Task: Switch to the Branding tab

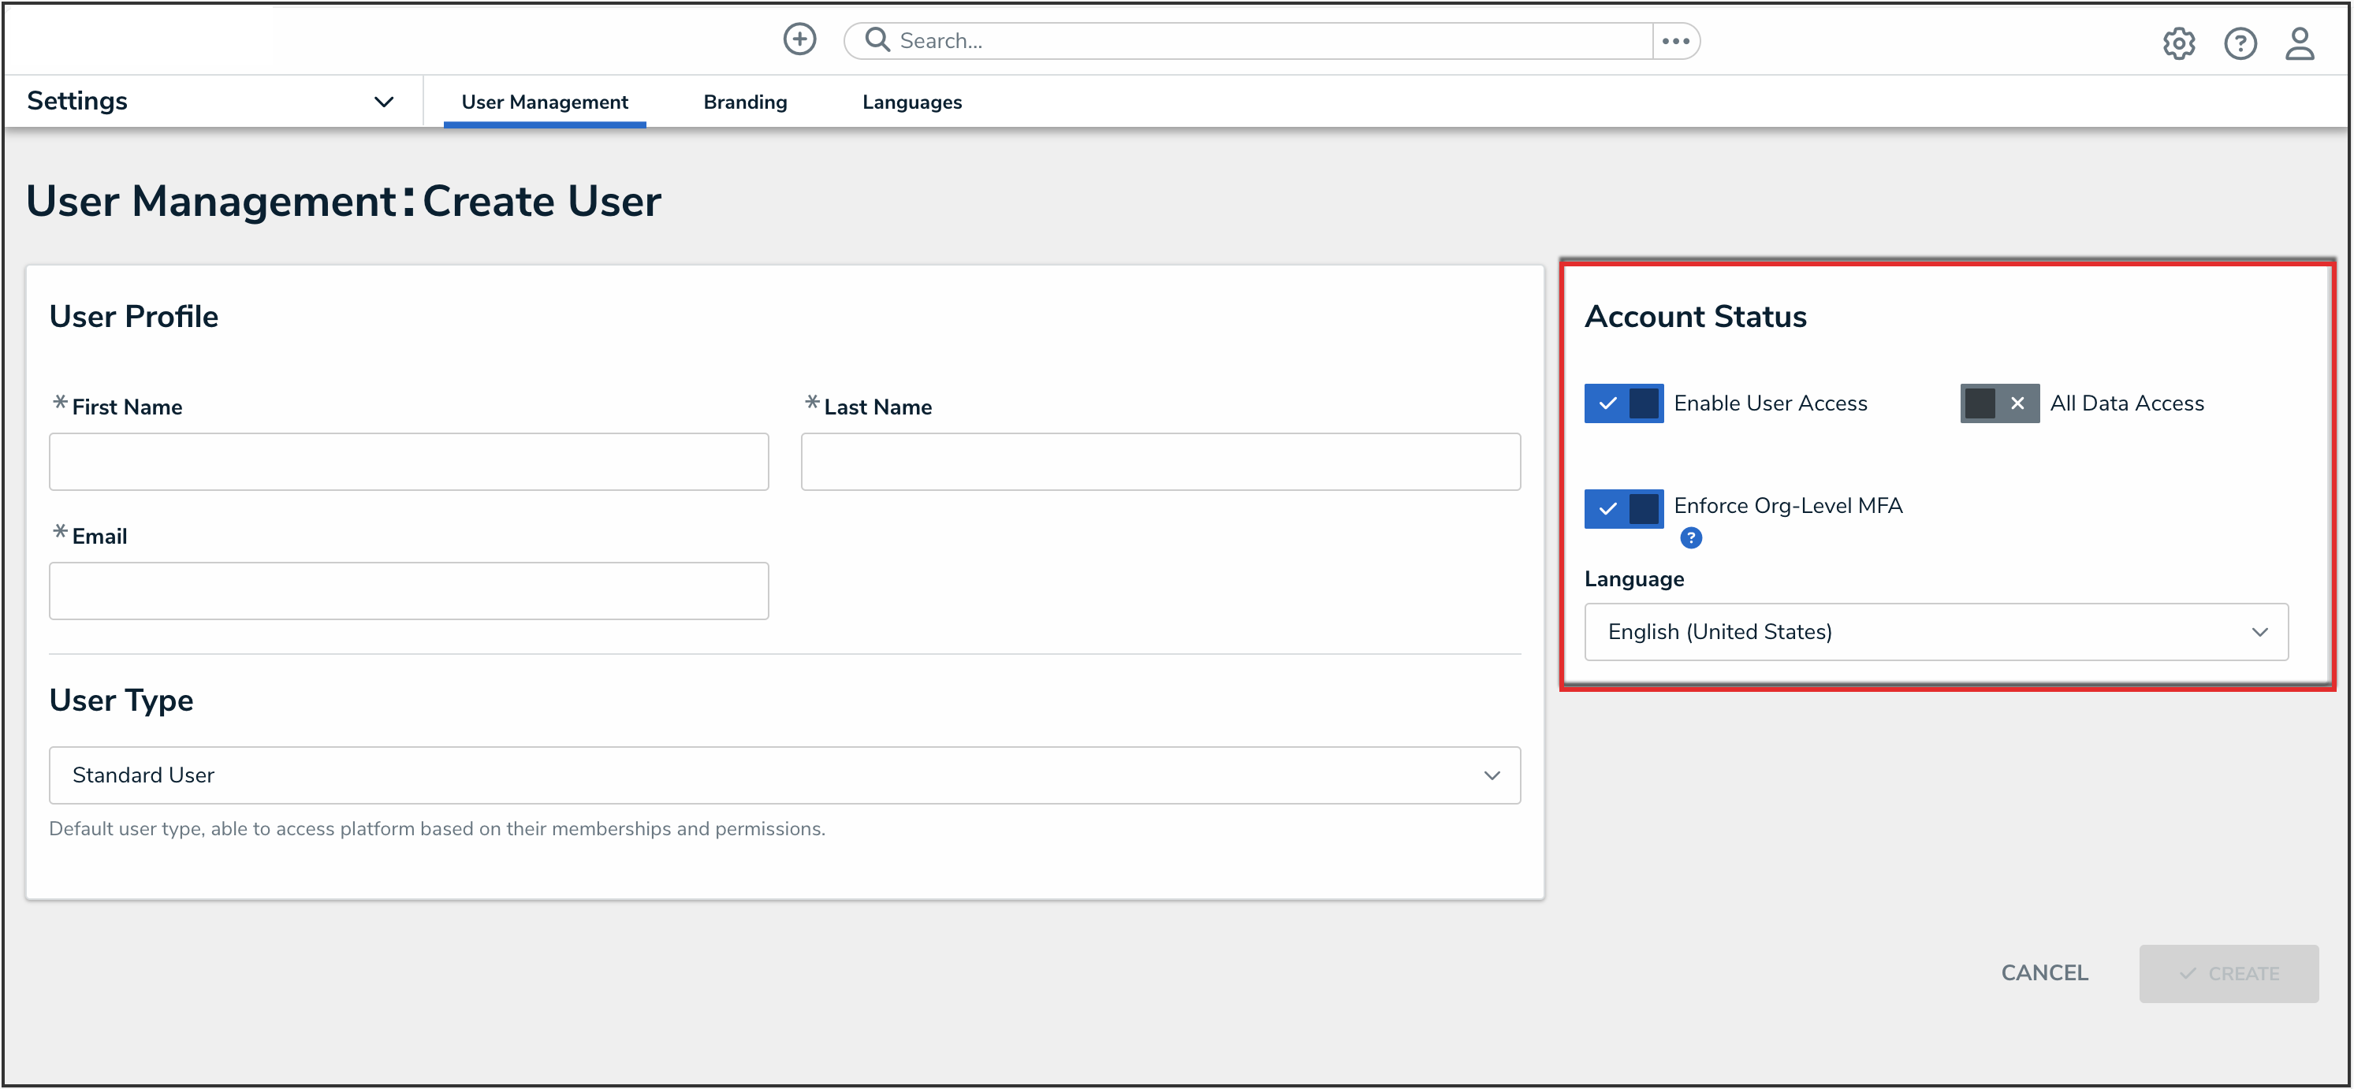Action: (x=745, y=102)
